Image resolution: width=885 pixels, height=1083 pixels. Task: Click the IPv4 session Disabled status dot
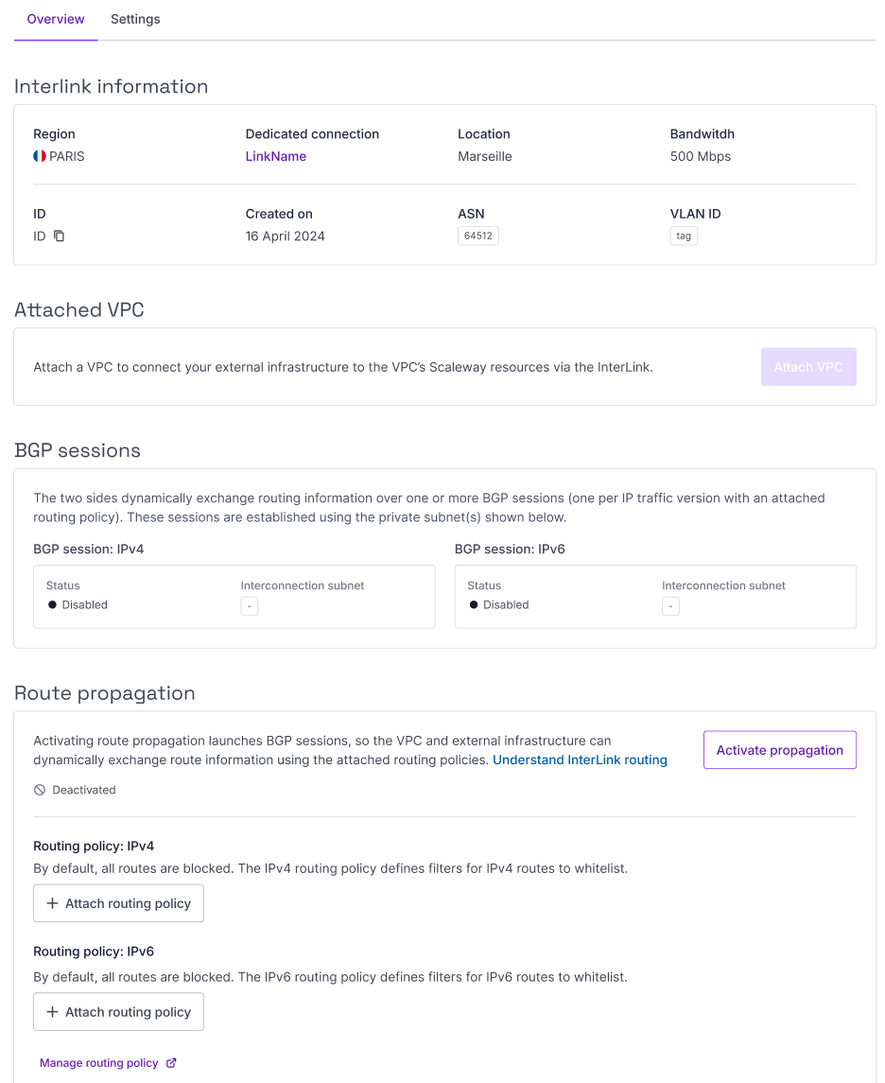pyautogui.click(x=52, y=604)
